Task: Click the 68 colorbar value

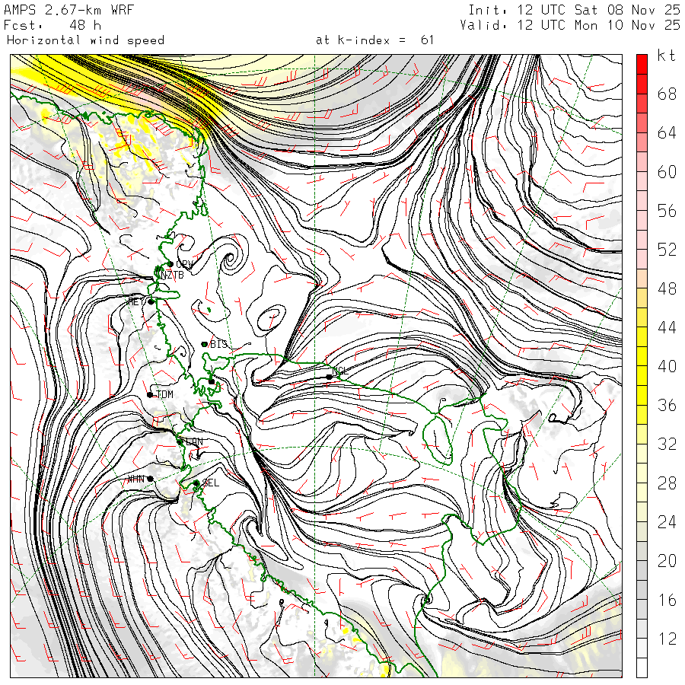Action: pyautogui.click(x=667, y=94)
